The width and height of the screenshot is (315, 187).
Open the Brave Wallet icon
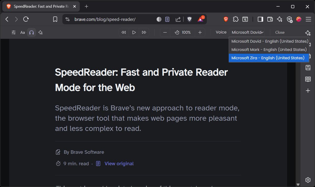pos(270,19)
